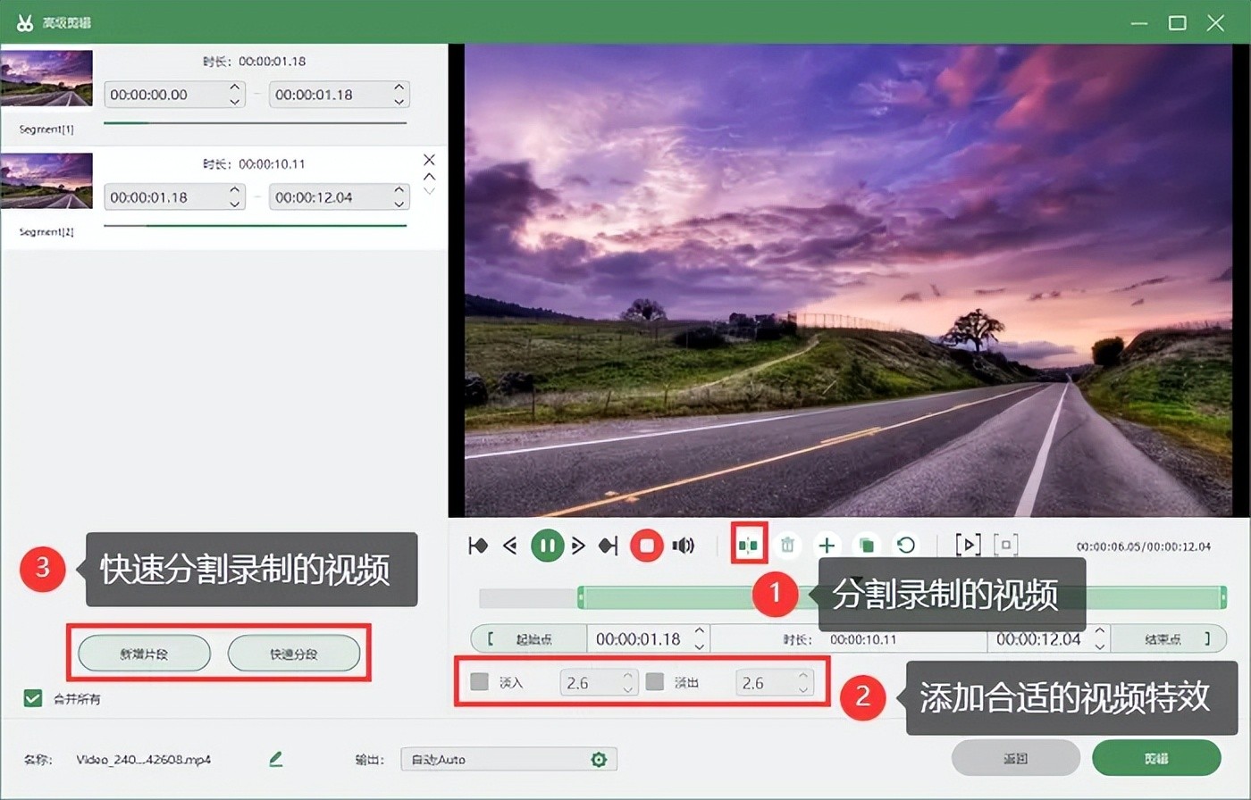Decrease fade-in duration with down arrow
The width and height of the screenshot is (1251, 800).
(627, 689)
